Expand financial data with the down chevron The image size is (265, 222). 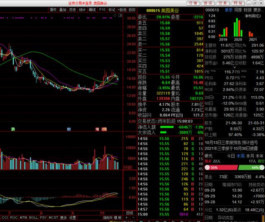pyautogui.click(x=234, y=67)
